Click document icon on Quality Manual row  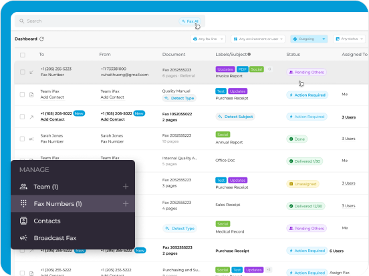coord(31,95)
